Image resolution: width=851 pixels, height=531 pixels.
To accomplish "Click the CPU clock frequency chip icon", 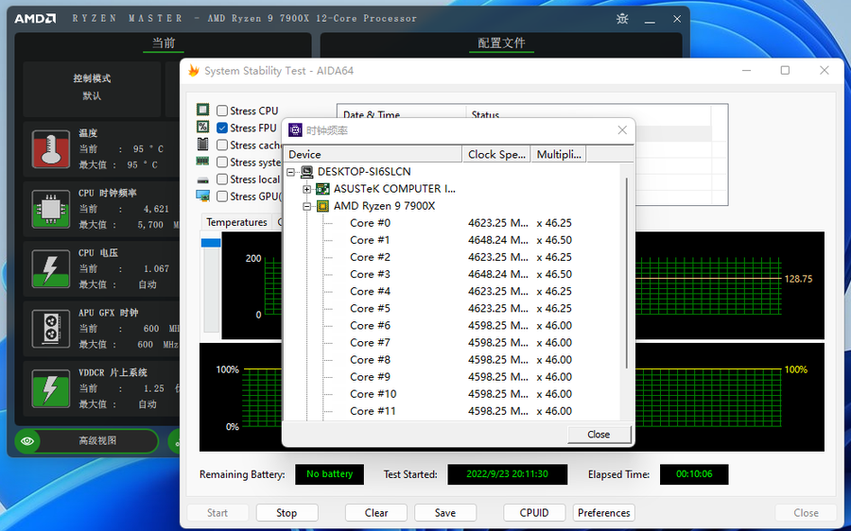I will click(52, 209).
